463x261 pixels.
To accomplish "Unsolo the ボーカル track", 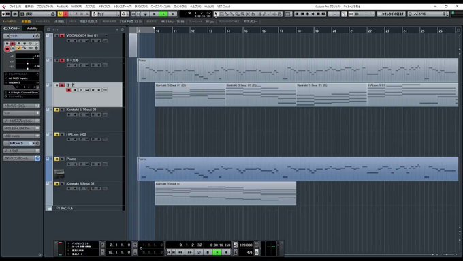I will click(62, 60).
